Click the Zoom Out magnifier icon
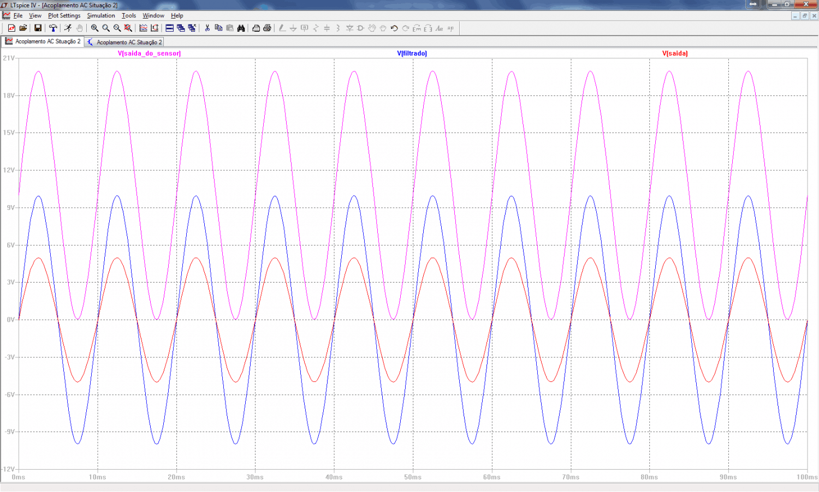The width and height of the screenshot is (819, 492). (117, 28)
